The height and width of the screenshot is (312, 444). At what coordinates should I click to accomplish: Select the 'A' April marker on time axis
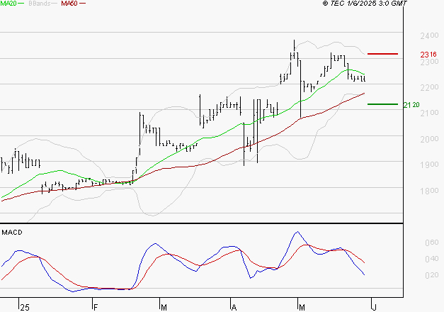click(x=233, y=306)
